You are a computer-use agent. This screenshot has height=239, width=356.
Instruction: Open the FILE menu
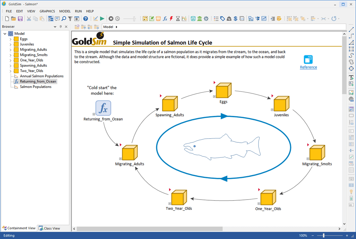9,11
